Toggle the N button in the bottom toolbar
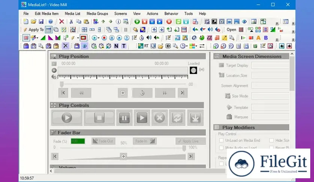 click(x=116, y=46)
